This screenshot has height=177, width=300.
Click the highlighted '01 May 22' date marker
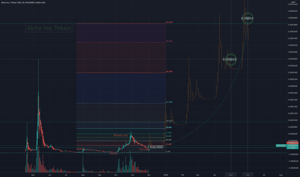click(231, 175)
